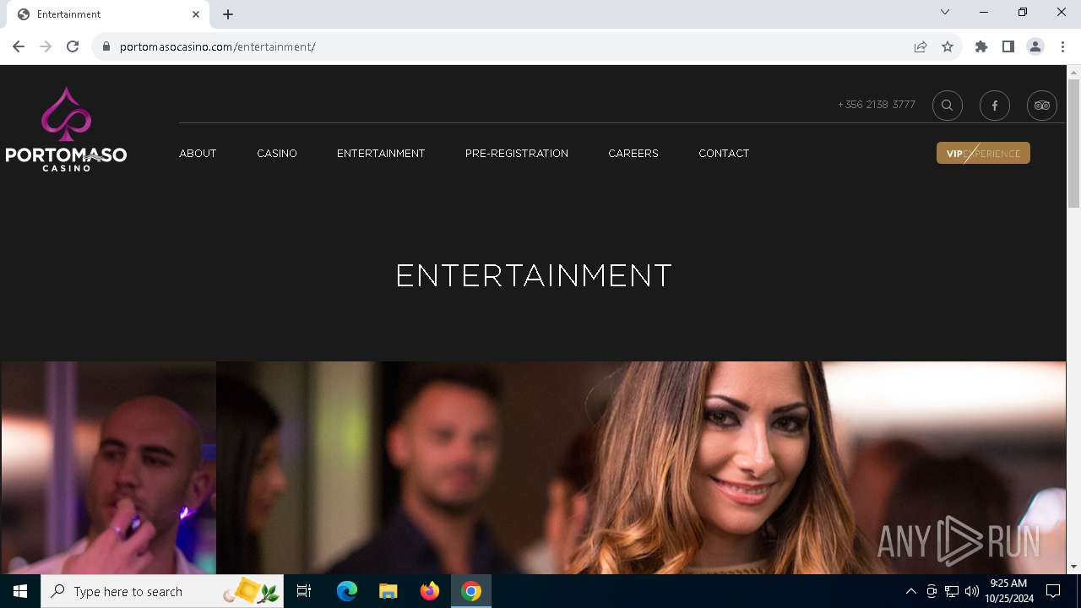
Task: Open the CAREERS menu item
Action: tap(633, 154)
